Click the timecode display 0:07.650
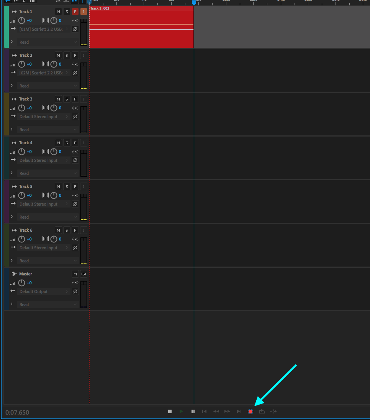Image resolution: width=370 pixels, height=420 pixels. (17, 412)
